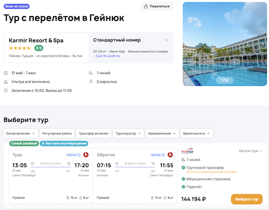Click the calendar icon beside 31 май - 7 июн
This screenshot has height=210, width=269.
5,73
